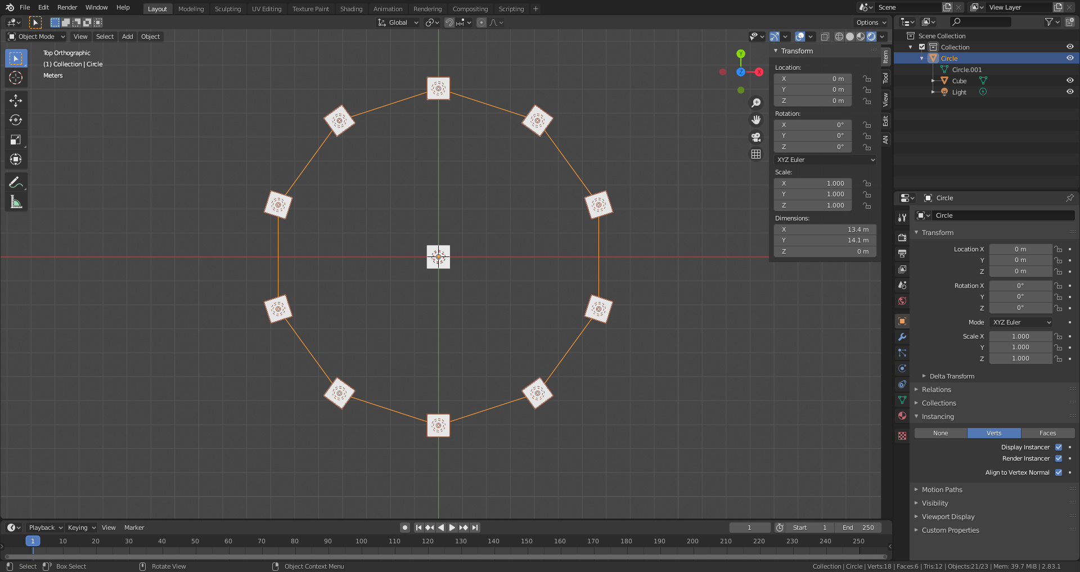
Task: Select the Move tool
Action: pyautogui.click(x=16, y=101)
